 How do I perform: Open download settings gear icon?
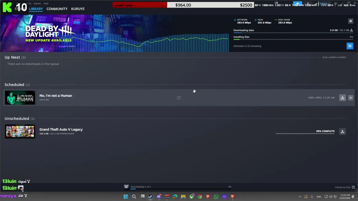click(350, 21)
